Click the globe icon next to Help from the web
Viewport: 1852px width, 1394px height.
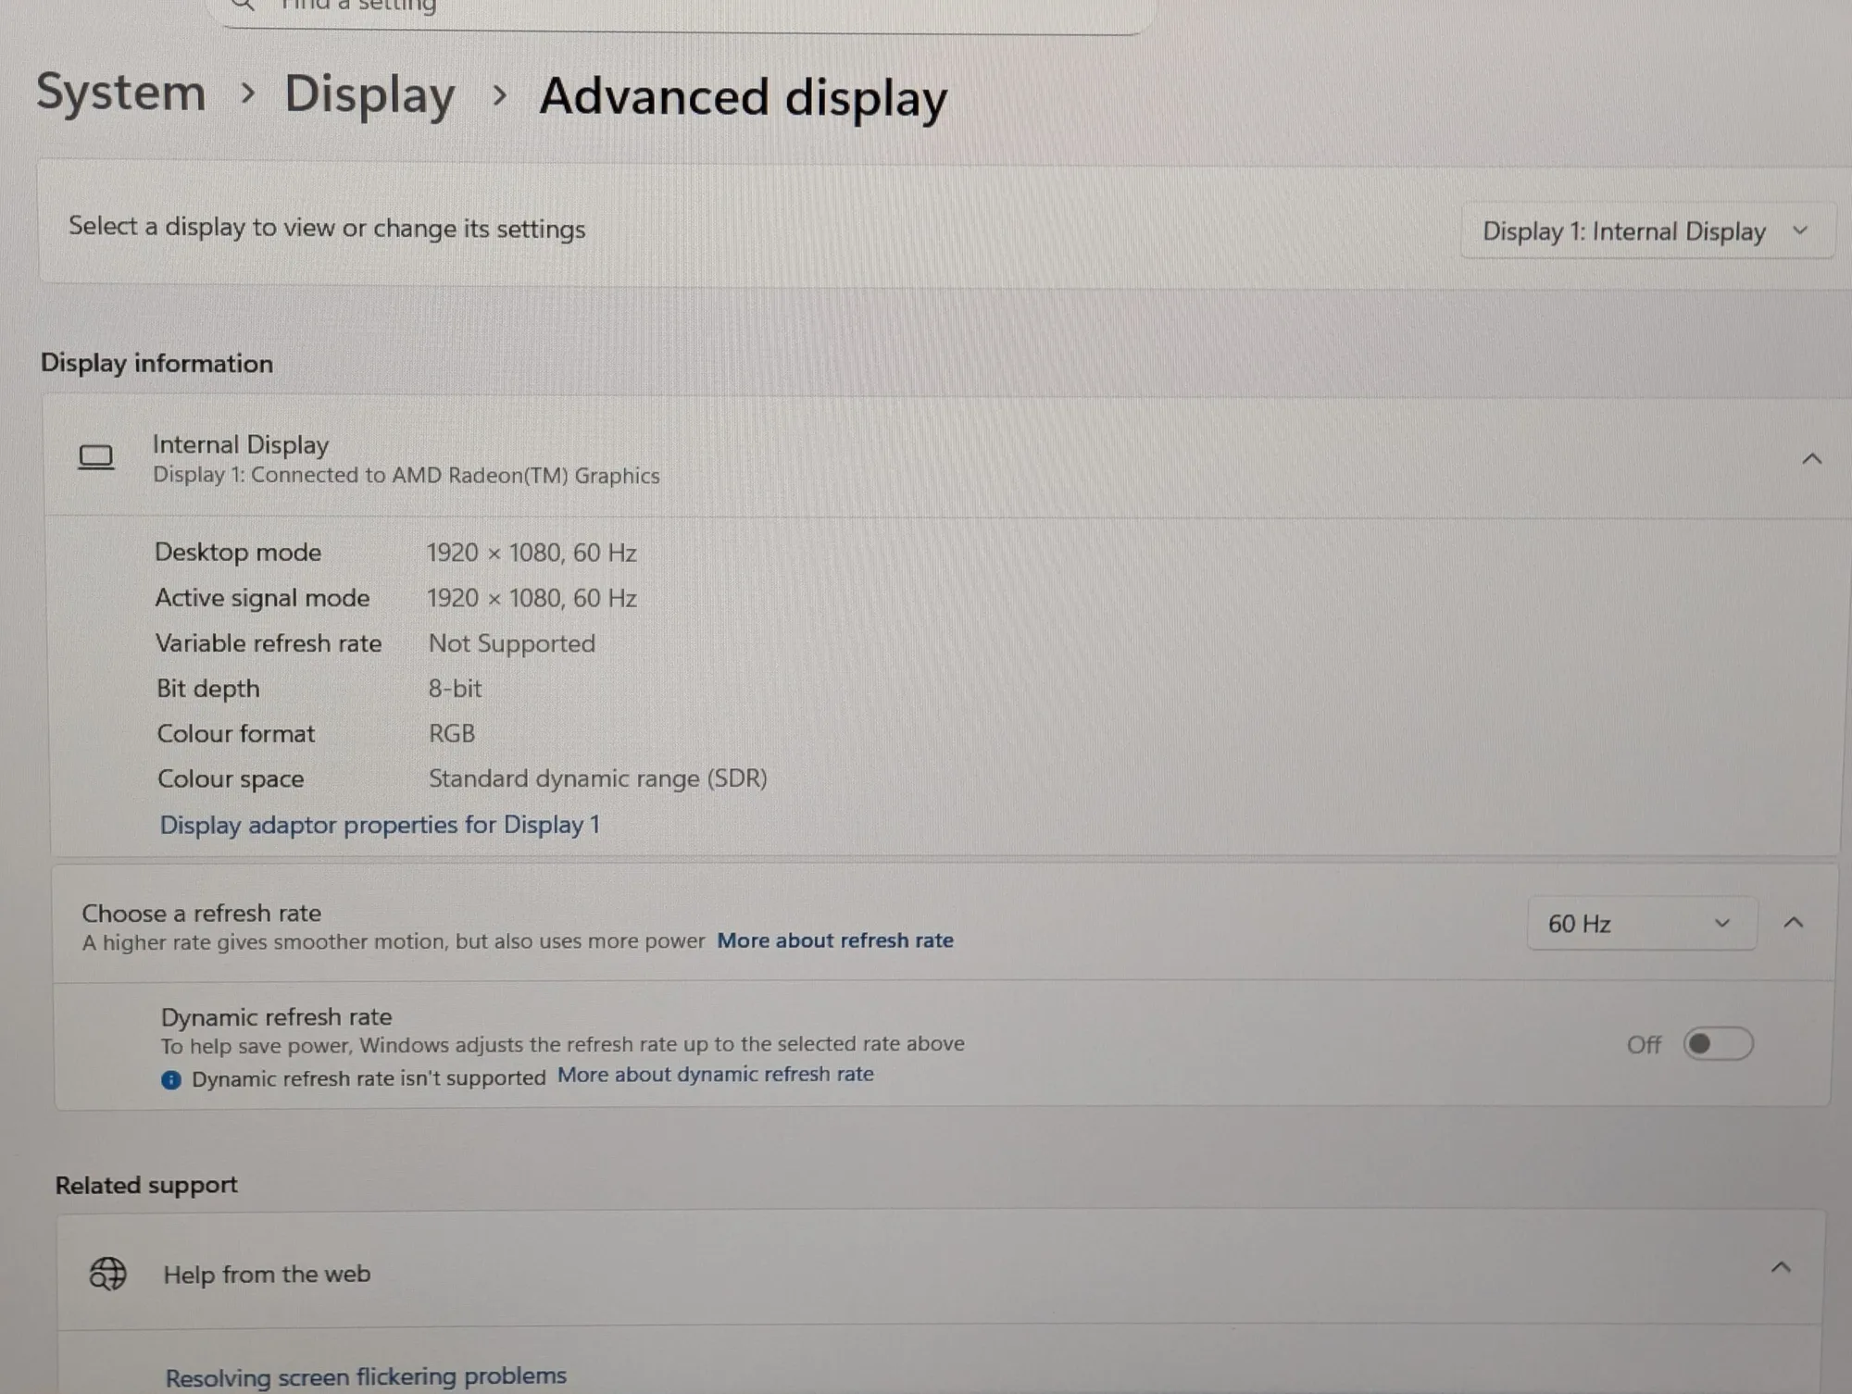click(107, 1275)
